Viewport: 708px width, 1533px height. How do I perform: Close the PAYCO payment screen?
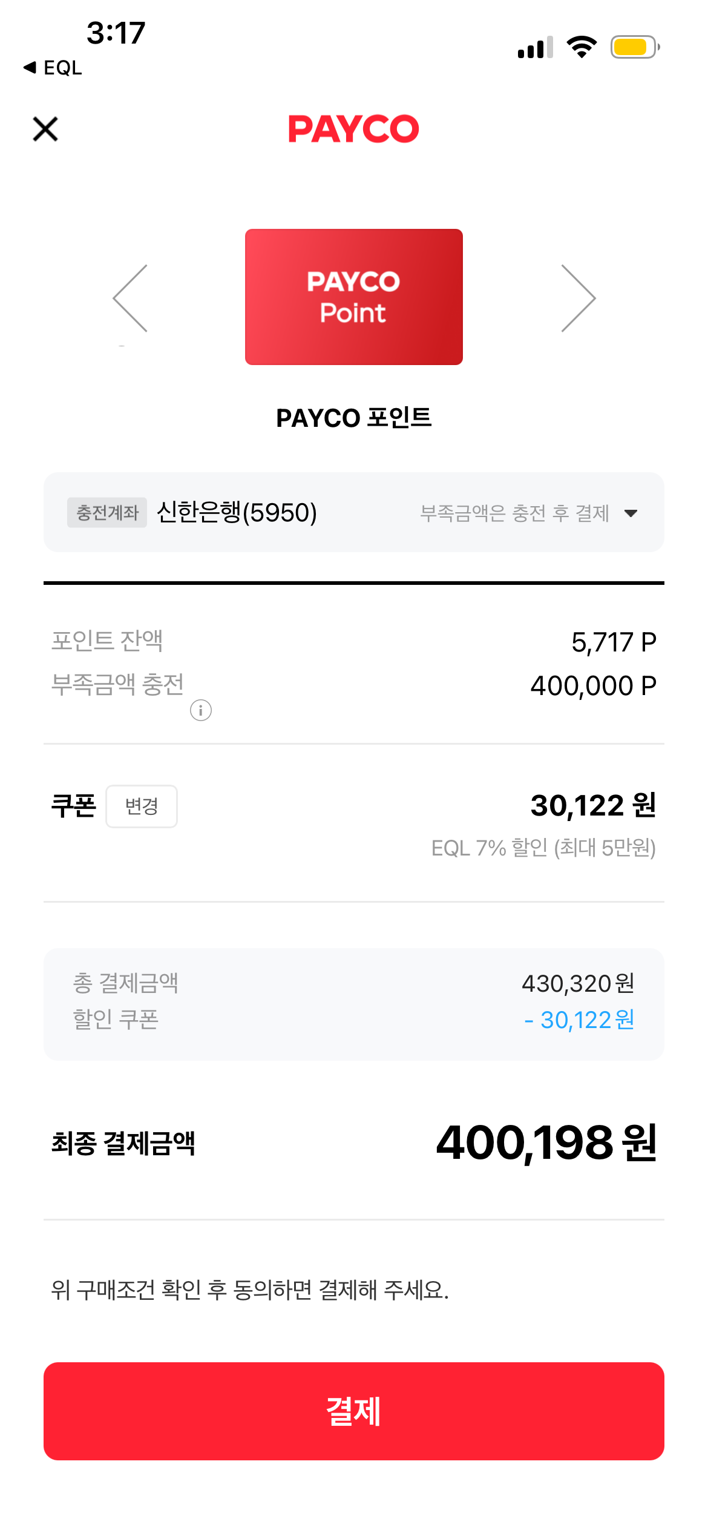pyautogui.click(x=45, y=129)
